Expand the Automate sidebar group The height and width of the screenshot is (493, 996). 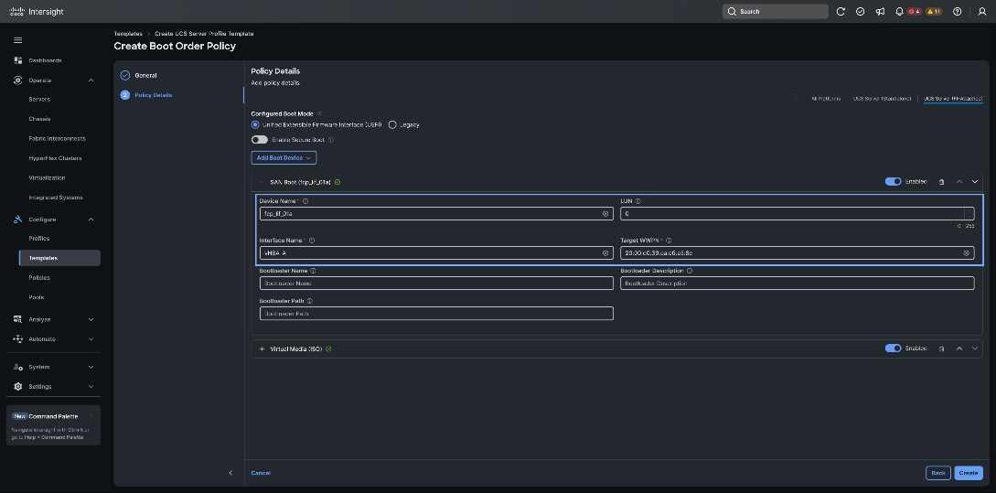91,339
